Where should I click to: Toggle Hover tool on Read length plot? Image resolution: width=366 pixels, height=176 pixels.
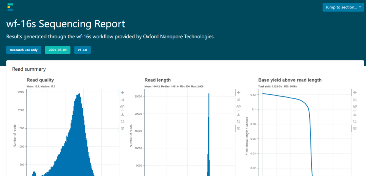[x=239, y=128]
